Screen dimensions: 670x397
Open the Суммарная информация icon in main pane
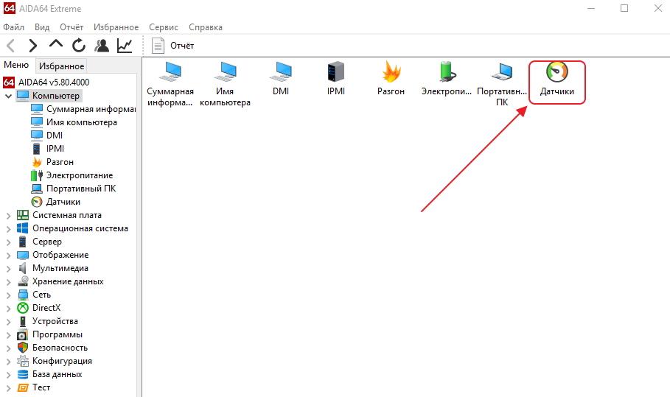[x=170, y=84]
